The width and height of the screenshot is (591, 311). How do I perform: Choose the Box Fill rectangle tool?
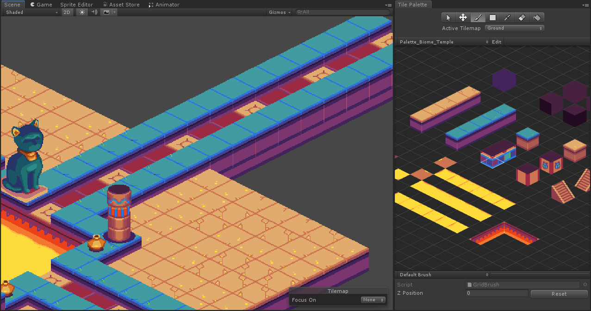492,17
